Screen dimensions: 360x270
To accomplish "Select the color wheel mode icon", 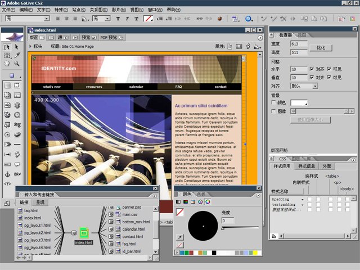I will point(208,202).
